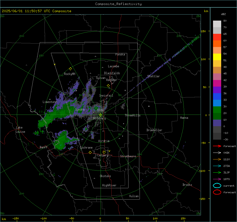Click the yellow diamond marker above Calgary
237x222 pixels.
[104, 152]
